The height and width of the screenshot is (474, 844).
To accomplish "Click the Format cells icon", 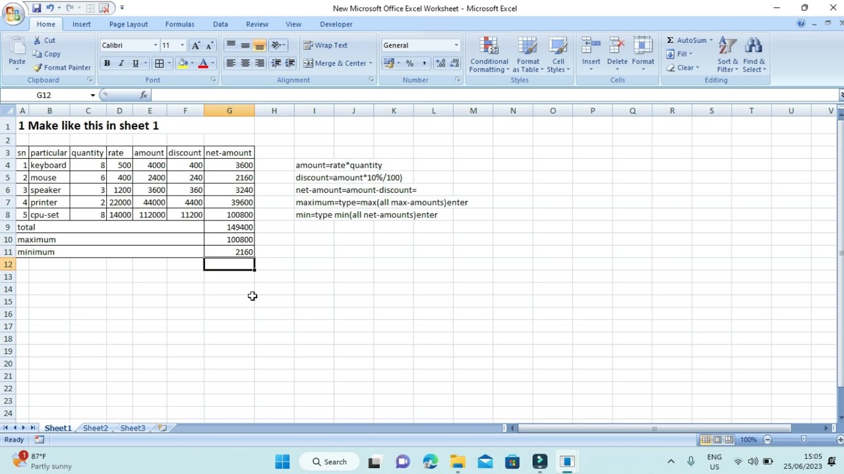I will coord(643,45).
